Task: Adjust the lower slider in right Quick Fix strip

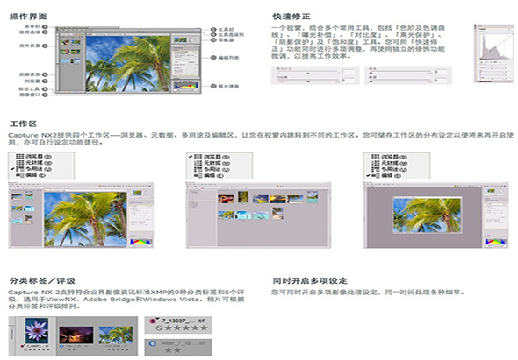Action: click(400, 81)
